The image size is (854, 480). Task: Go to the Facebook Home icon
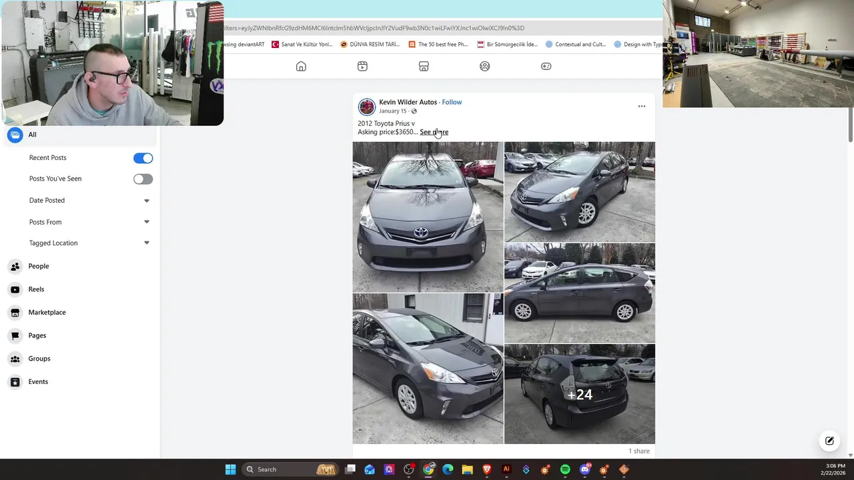pos(301,66)
